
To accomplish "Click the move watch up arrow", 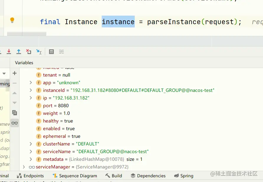I will (x=14, y=93).
